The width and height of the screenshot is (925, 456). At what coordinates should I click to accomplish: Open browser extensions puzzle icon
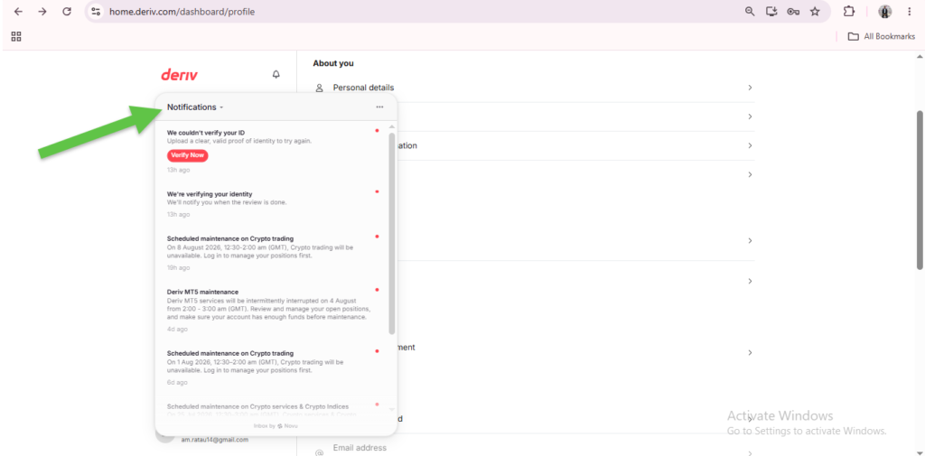(849, 11)
